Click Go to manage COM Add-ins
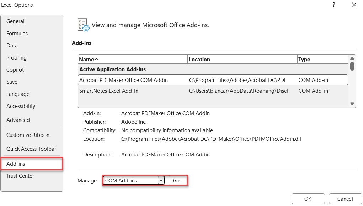363x206 pixels. (x=178, y=180)
